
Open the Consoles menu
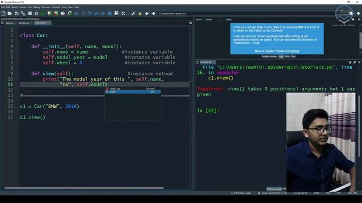point(46,7)
